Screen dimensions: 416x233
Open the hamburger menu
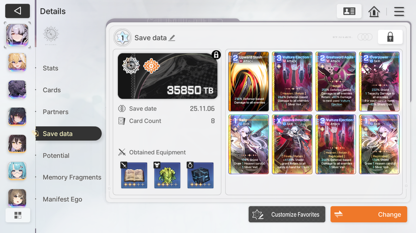coord(399,11)
